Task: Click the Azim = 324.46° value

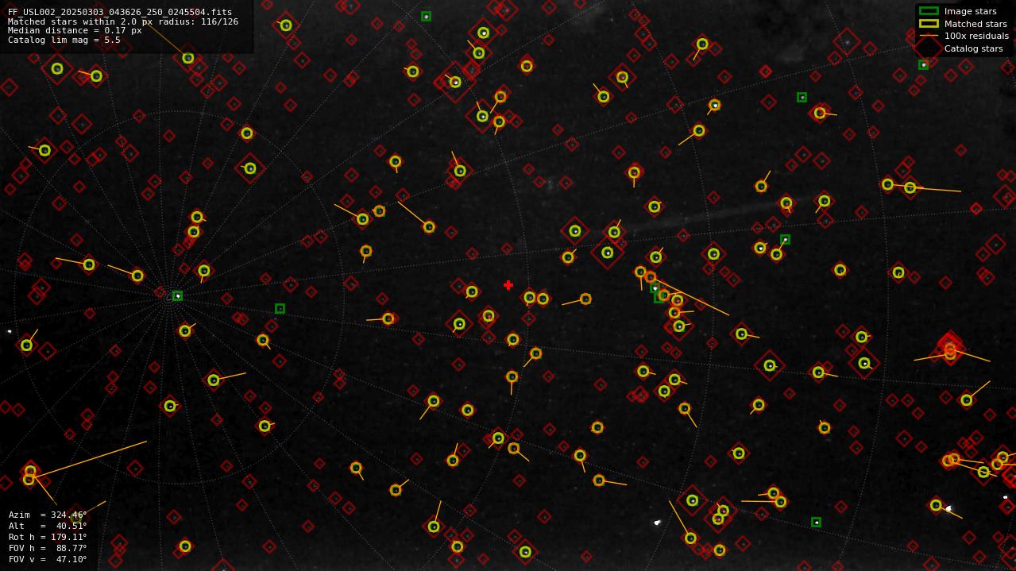Action: click(x=48, y=515)
